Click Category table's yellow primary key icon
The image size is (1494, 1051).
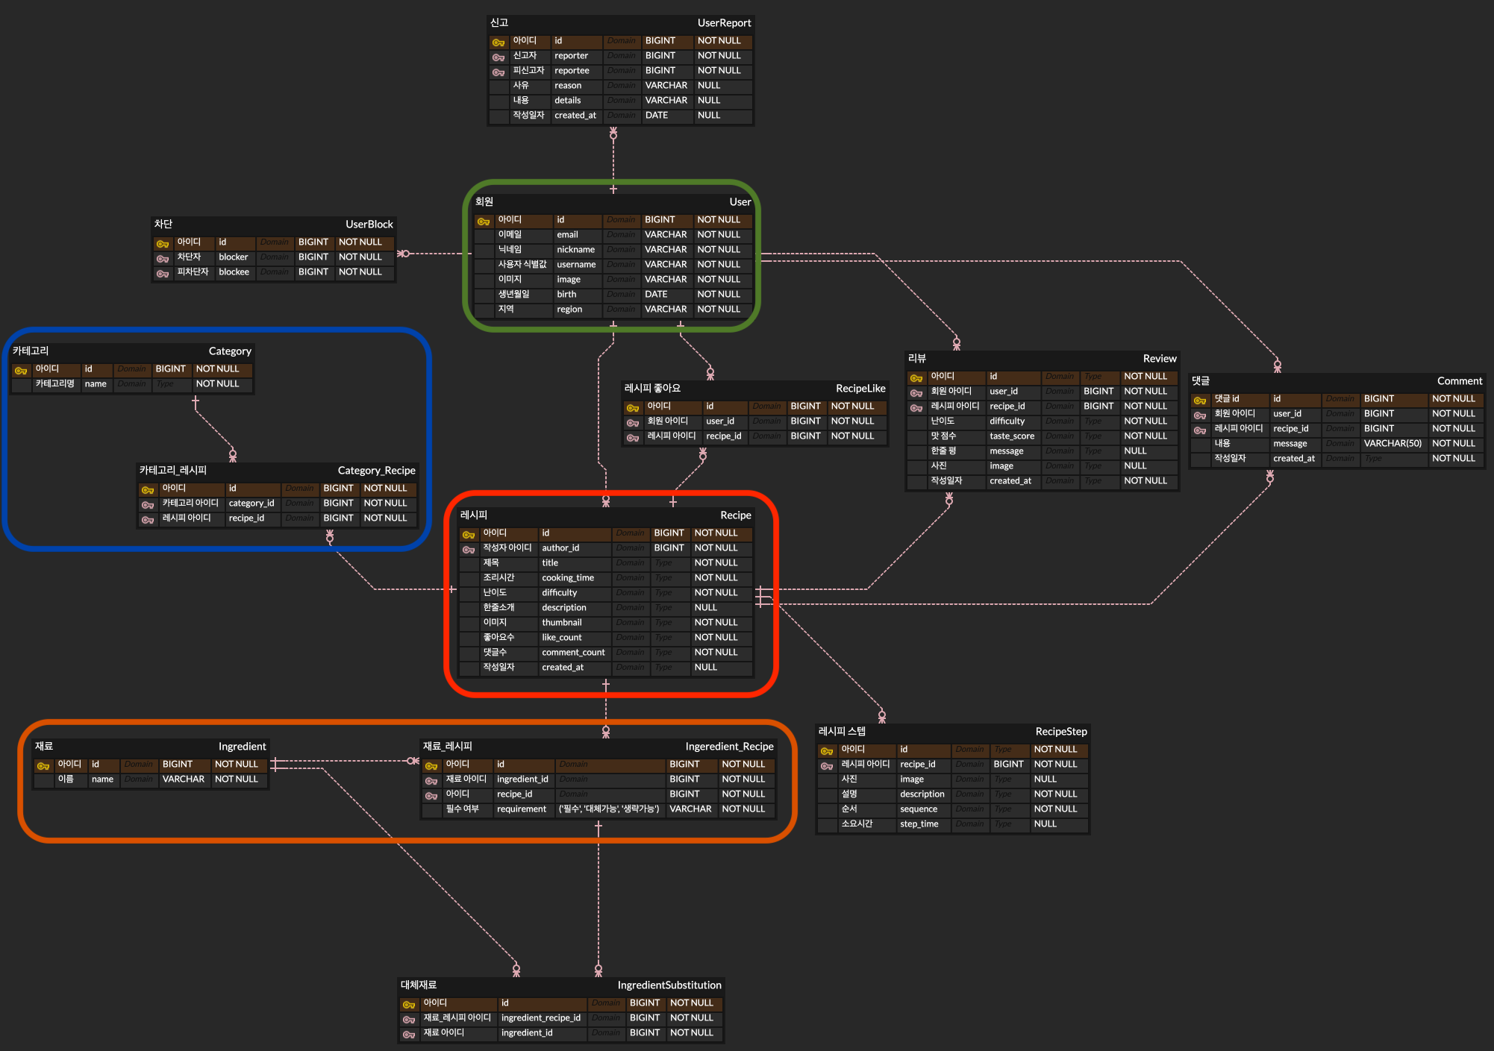[21, 371]
